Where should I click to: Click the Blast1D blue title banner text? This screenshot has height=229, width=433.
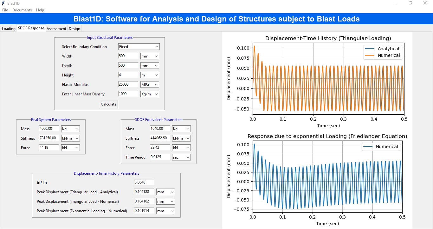217,19
